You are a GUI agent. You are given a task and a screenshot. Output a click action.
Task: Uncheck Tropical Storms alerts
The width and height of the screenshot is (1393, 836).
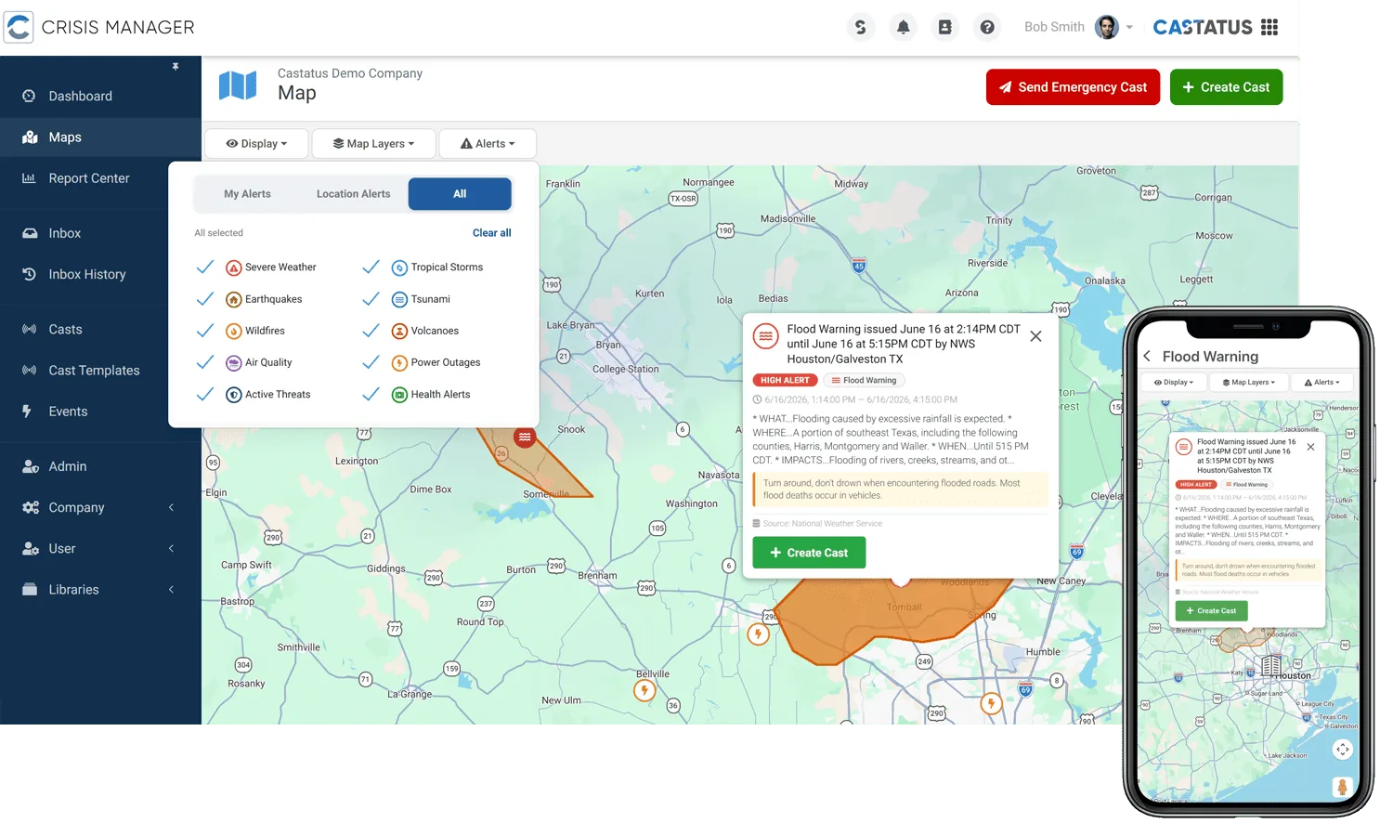(371, 268)
